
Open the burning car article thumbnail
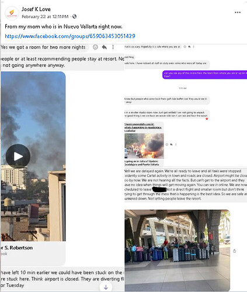click(x=144, y=146)
